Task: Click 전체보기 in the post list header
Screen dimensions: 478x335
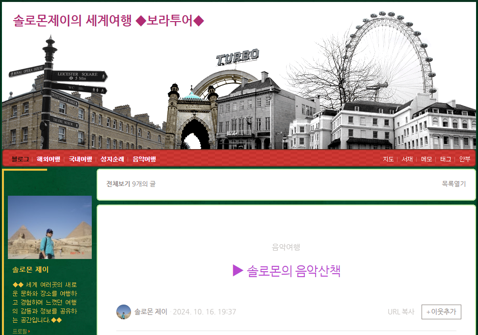Action: coord(118,184)
